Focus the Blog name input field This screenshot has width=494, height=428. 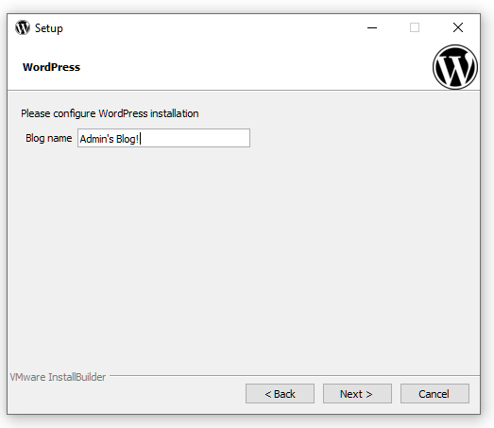tap(163, 138)
